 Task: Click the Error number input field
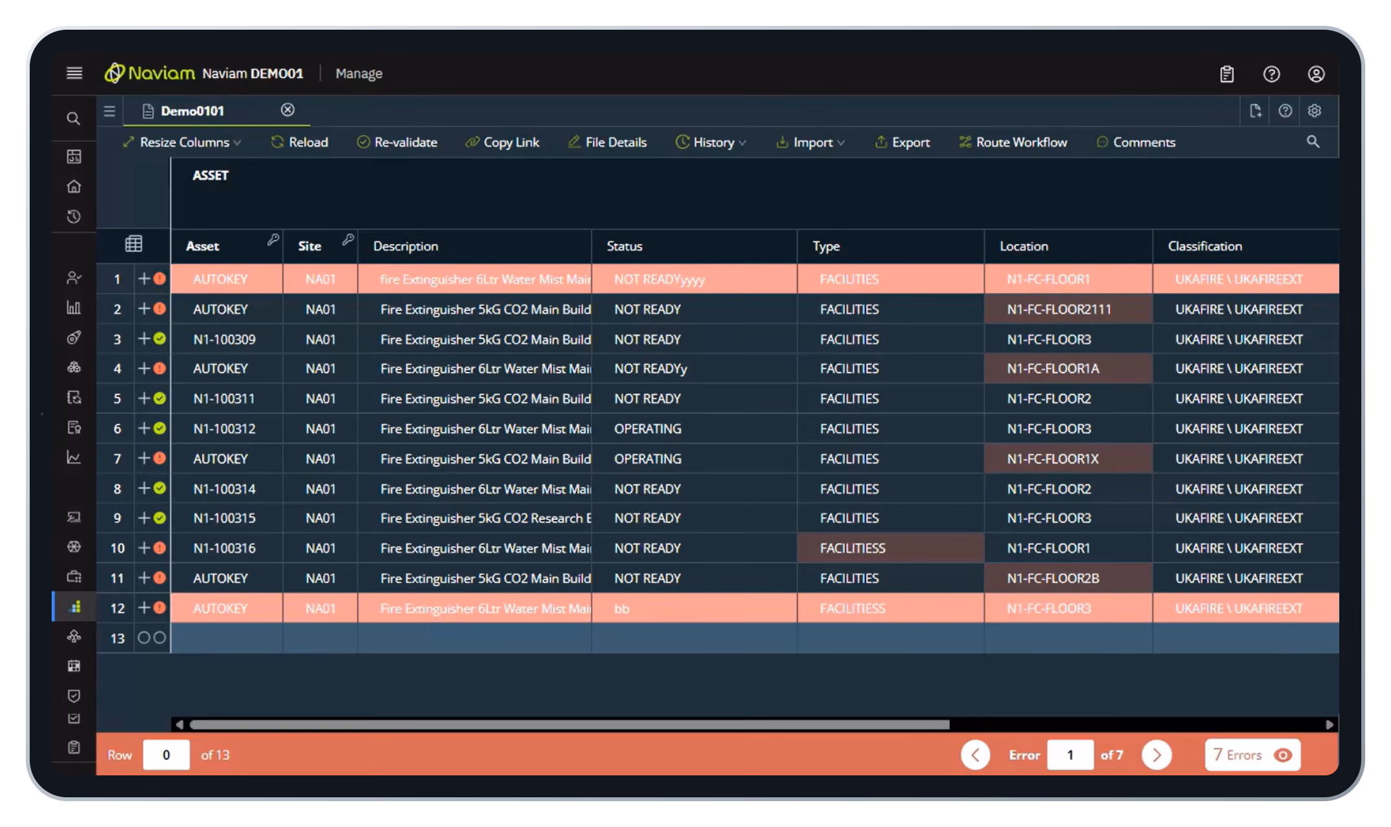(x=1070, y=755)
